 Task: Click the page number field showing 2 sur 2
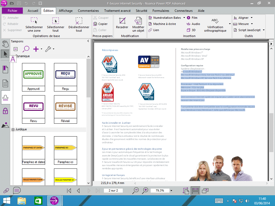(x=113, y=190)
